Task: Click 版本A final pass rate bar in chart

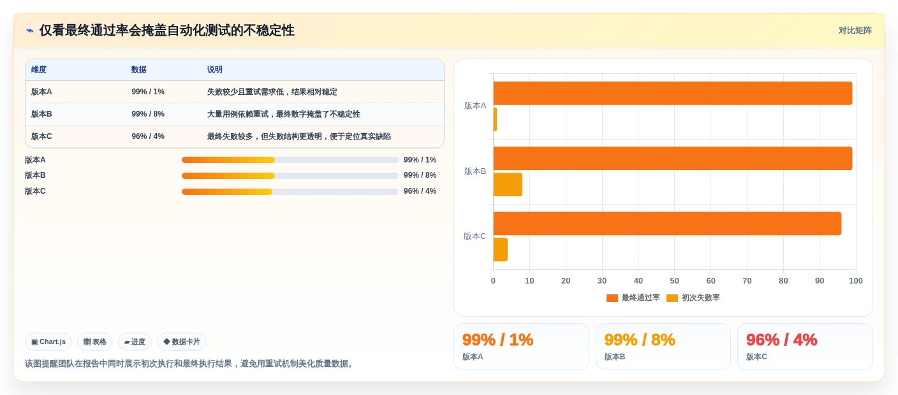Action: [x=673, y=93]
